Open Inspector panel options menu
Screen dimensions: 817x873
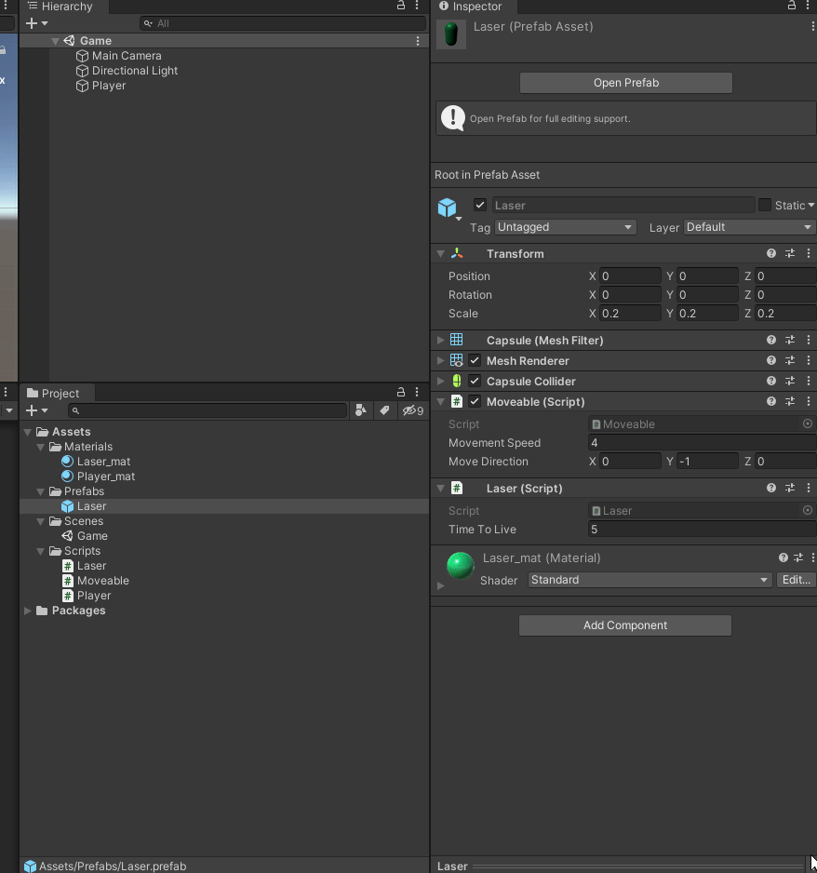(808, 6)
